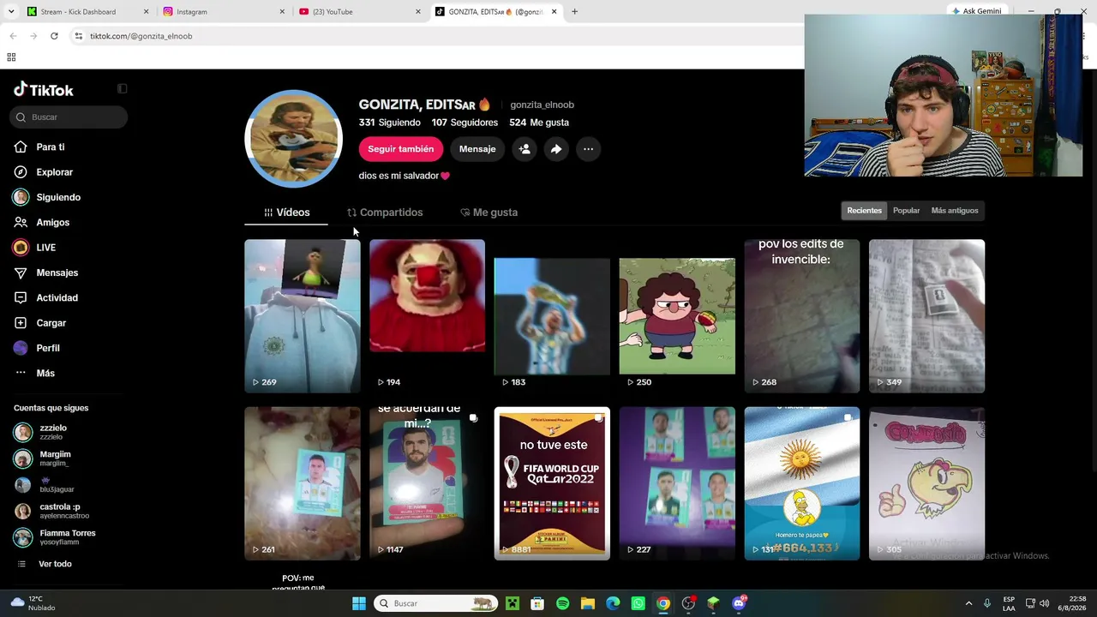The image size is (1097, 617).
Task: Open the tab search dropdown arrow
Action: [x=12, y=12]
